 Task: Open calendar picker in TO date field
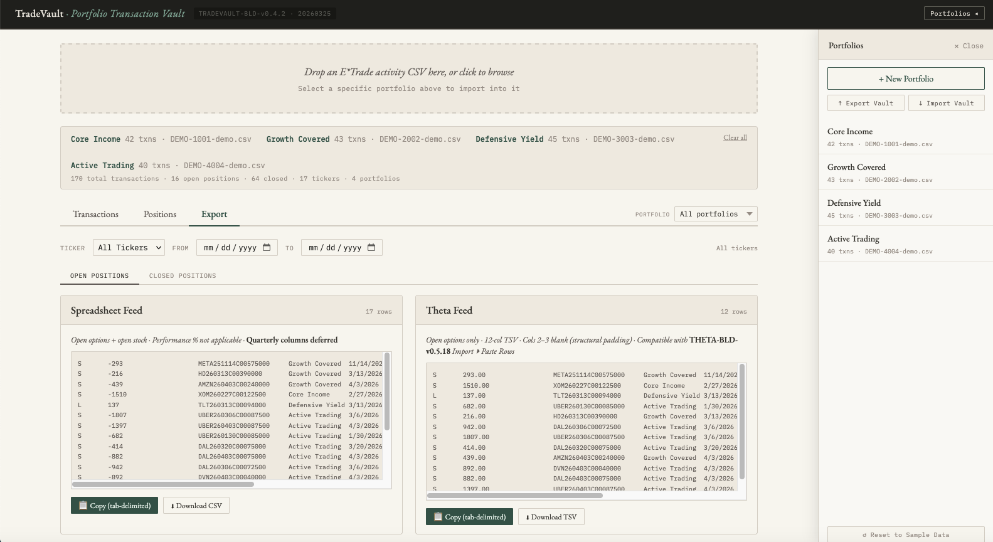(371, 248)
